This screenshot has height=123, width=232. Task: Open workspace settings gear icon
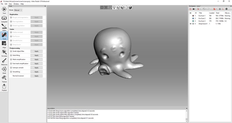click(x=226, y=9)
